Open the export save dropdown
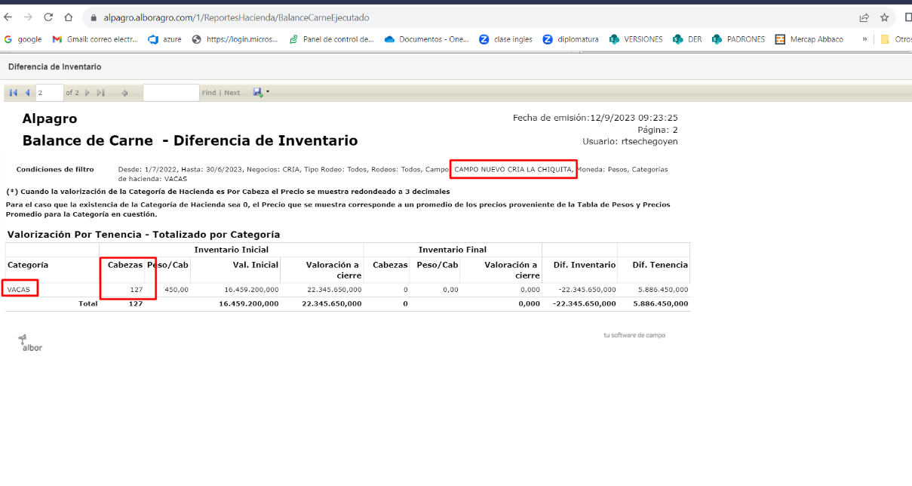The height and width of the screenshot is (486, 912). (x=261, y=93)
